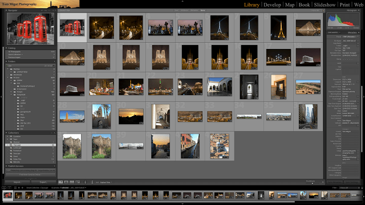Collapse the Navigator panel
The height and width of the screenshot is (205, 365).
click(6, 10)
